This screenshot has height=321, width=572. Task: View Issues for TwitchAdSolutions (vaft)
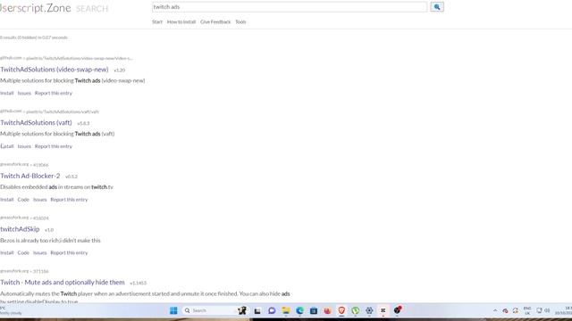coord(24,146)
